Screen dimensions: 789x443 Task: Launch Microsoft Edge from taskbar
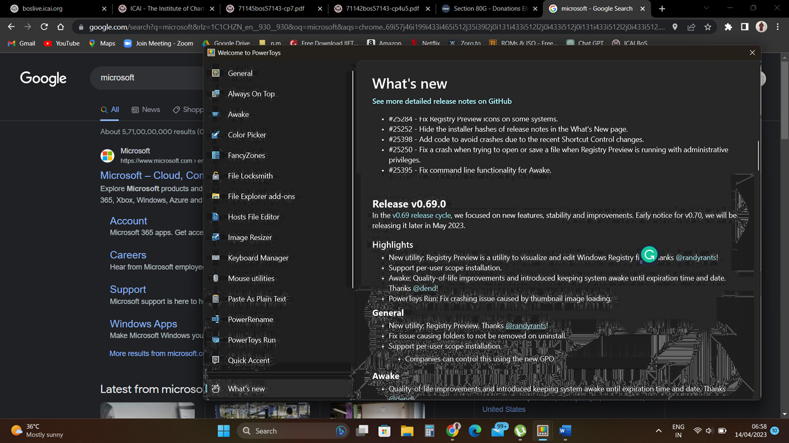[475, 431]
